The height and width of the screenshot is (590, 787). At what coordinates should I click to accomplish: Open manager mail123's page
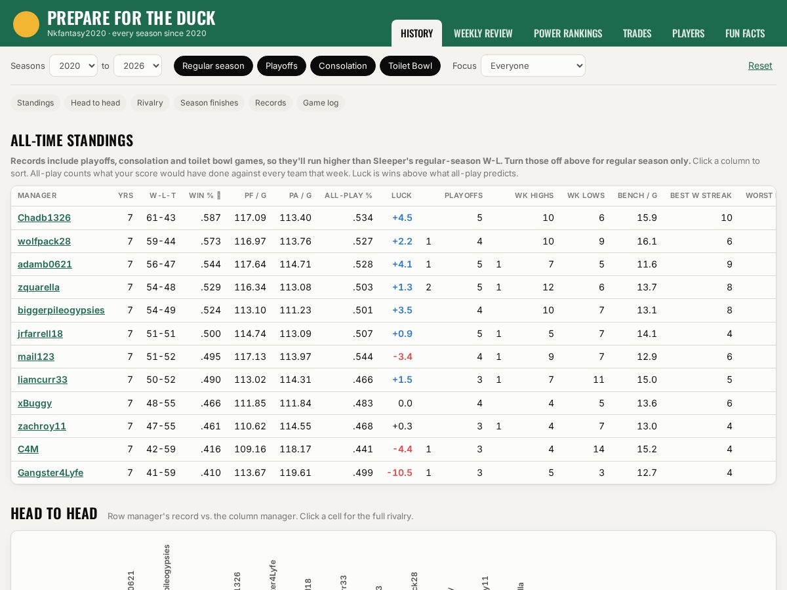click(36, 357)
